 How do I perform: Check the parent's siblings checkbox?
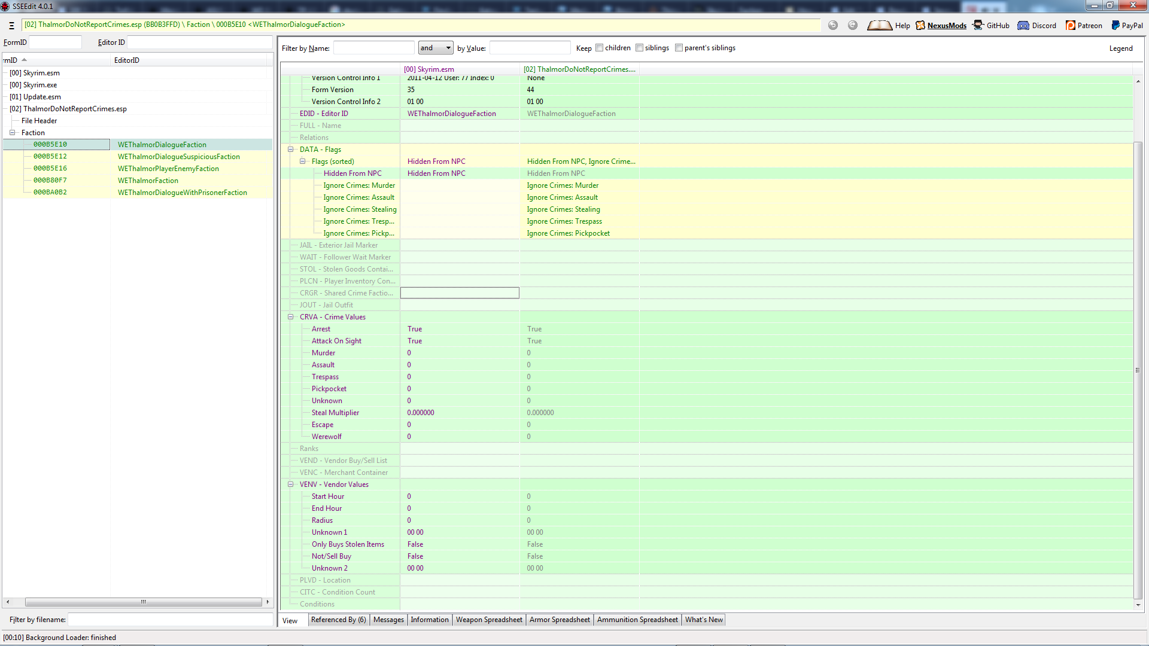[x=679, y=48]
